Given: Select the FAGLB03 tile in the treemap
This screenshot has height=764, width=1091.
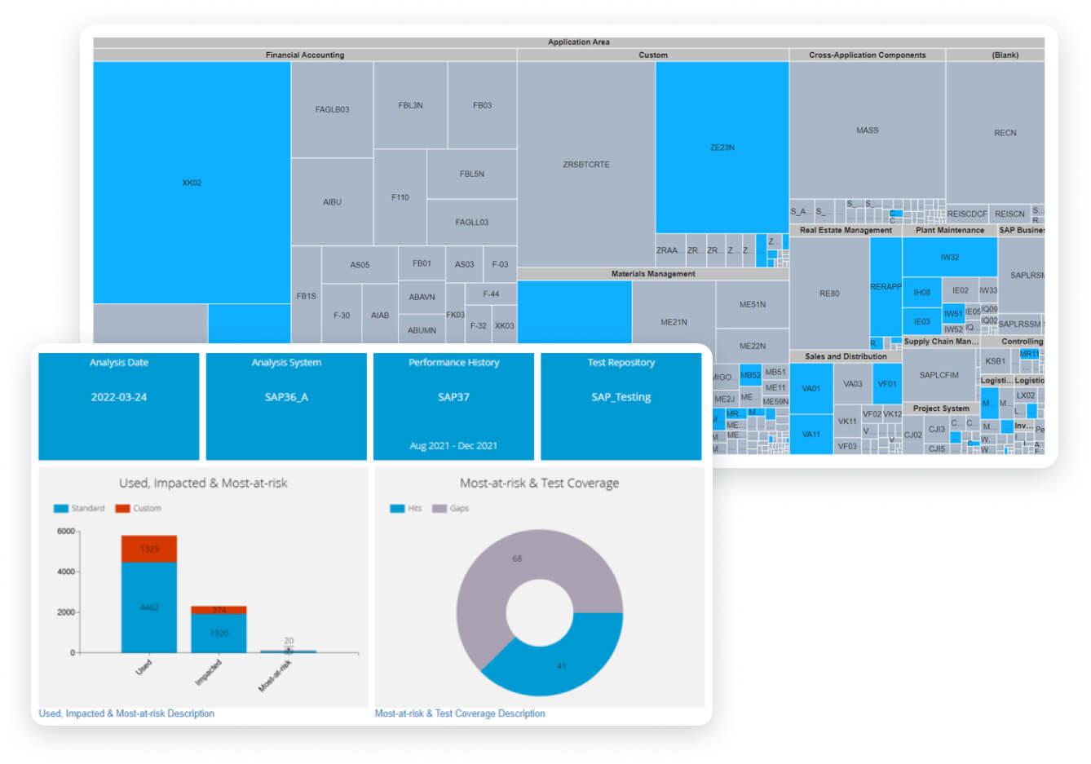Looking at the screenshot, I should [333, 108].
